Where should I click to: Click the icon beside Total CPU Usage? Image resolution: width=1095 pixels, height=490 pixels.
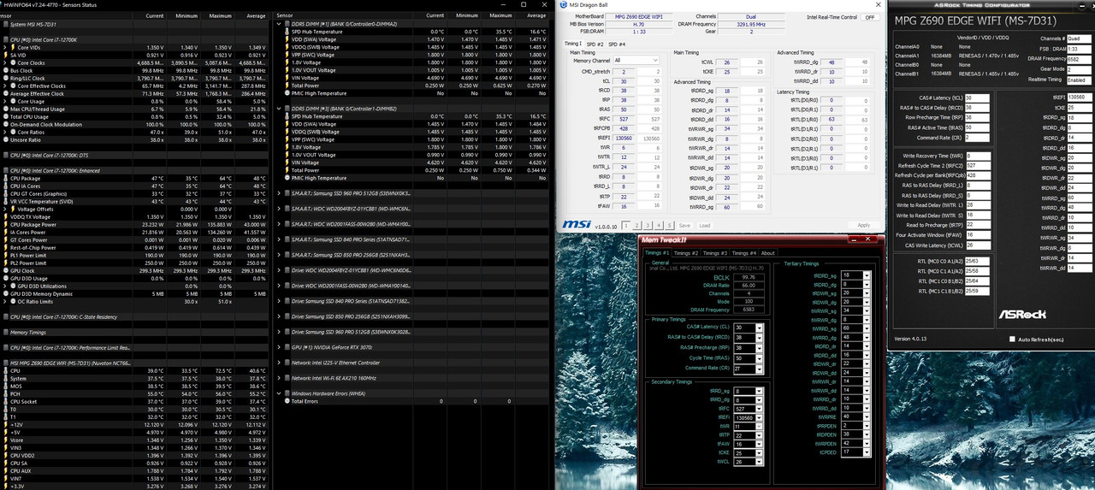click(x=7, y=116)
